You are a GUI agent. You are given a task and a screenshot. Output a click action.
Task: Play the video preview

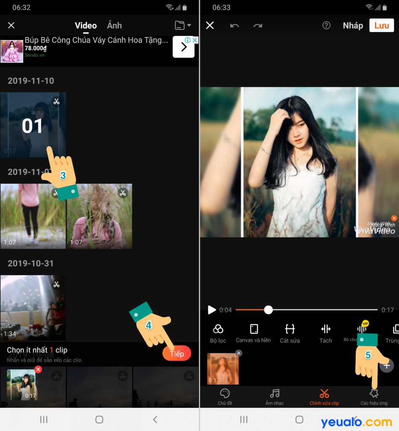click(212, 310)
